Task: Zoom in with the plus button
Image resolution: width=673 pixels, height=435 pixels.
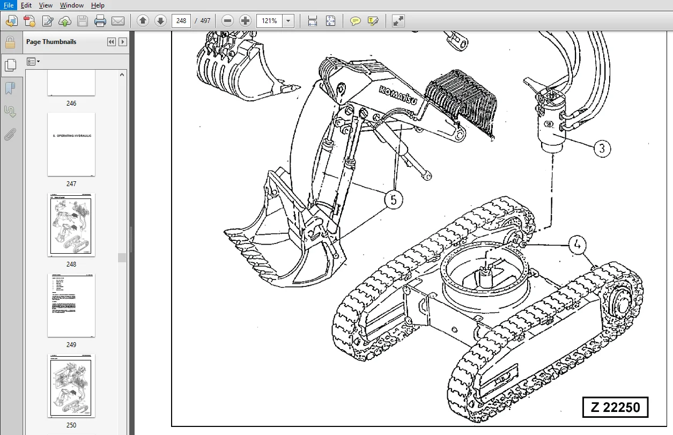Action: tap(245, 21)
